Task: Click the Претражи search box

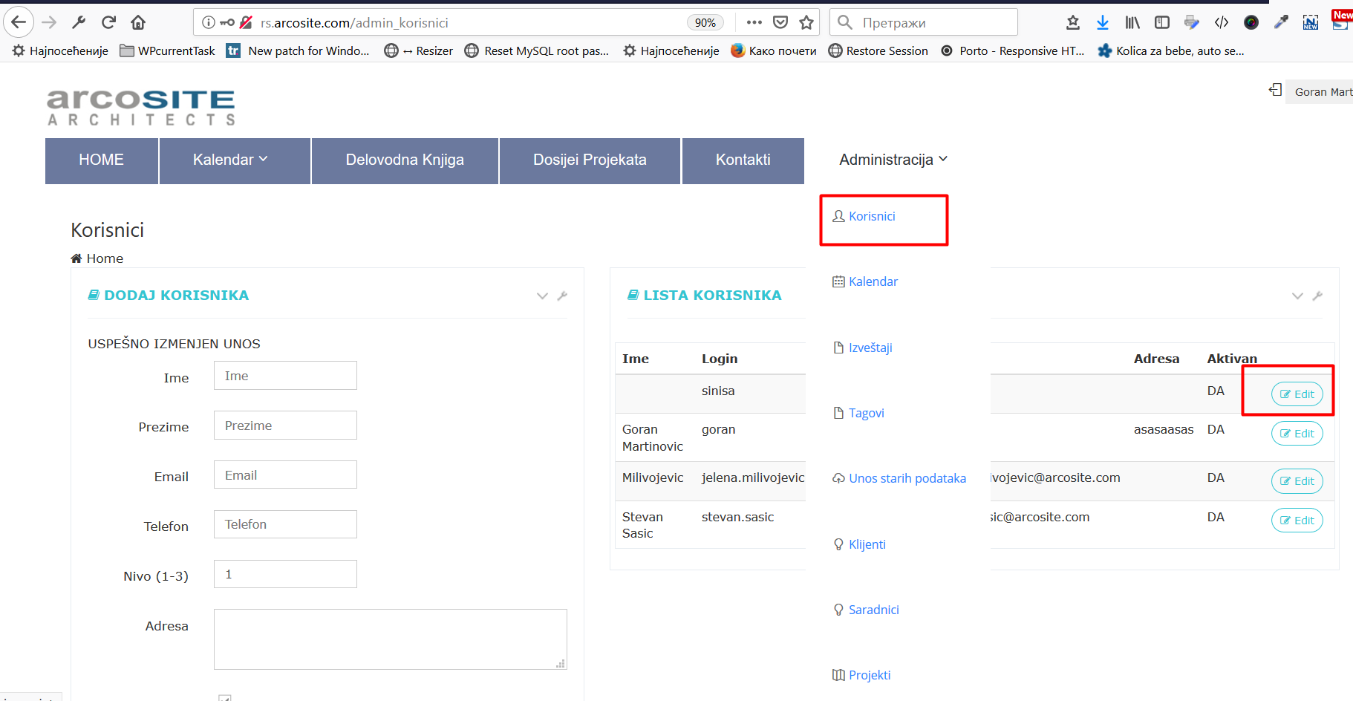Action: click(x=924, y=22)
